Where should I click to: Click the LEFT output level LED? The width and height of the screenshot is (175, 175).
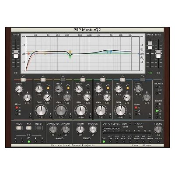point(130,124)
